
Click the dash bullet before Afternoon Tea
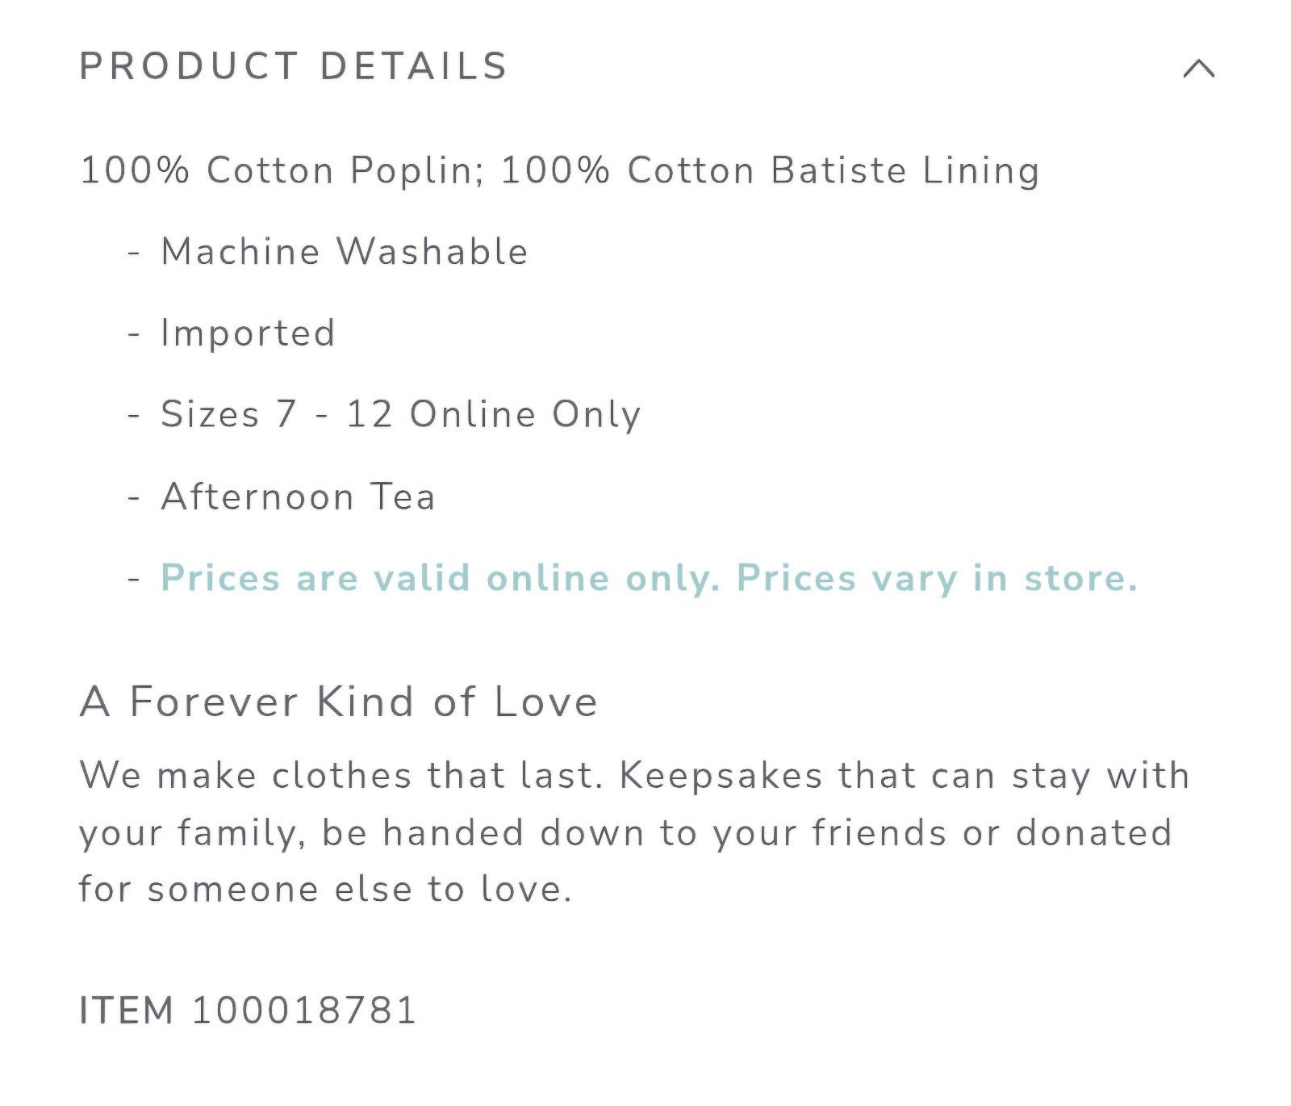pyautogui.click(x=134, y=498)
